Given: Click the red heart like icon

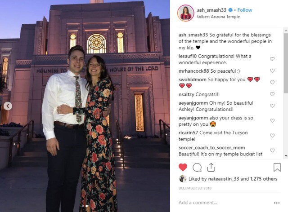Looking at the screenshot, I should [x=183, y=167].
